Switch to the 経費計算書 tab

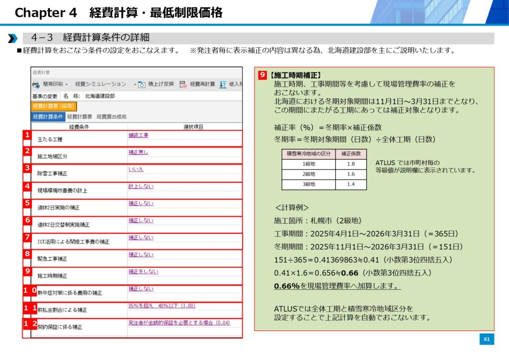click(80, 116)
